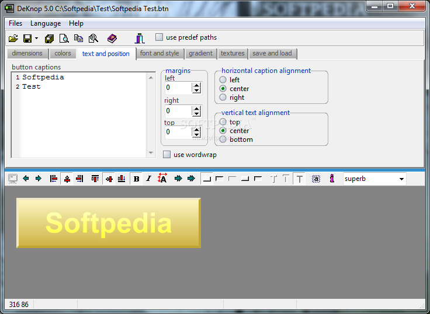Image resolution: width=430 pixels, height=314 pixels.
Task: Switch to the font and style tab
Action: [x=159, y=53]
